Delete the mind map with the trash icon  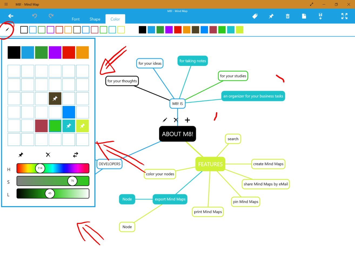click(287, 16)
